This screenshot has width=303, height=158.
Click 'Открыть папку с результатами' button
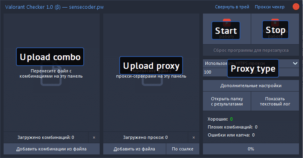coord(227,101)
